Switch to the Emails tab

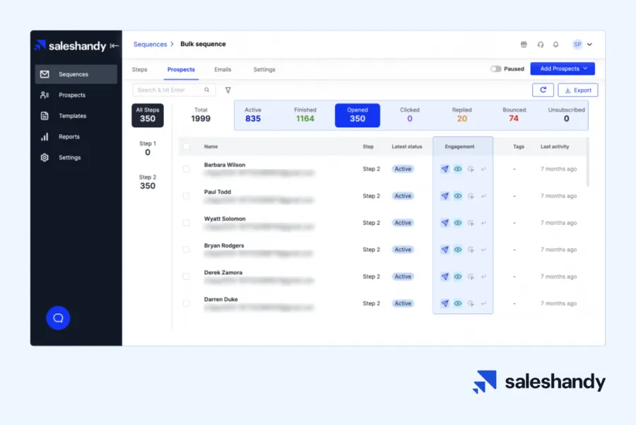(x=223, y=69)
